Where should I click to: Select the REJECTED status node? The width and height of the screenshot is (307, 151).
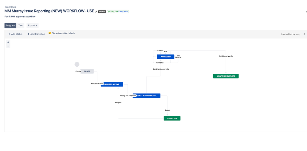172,118
